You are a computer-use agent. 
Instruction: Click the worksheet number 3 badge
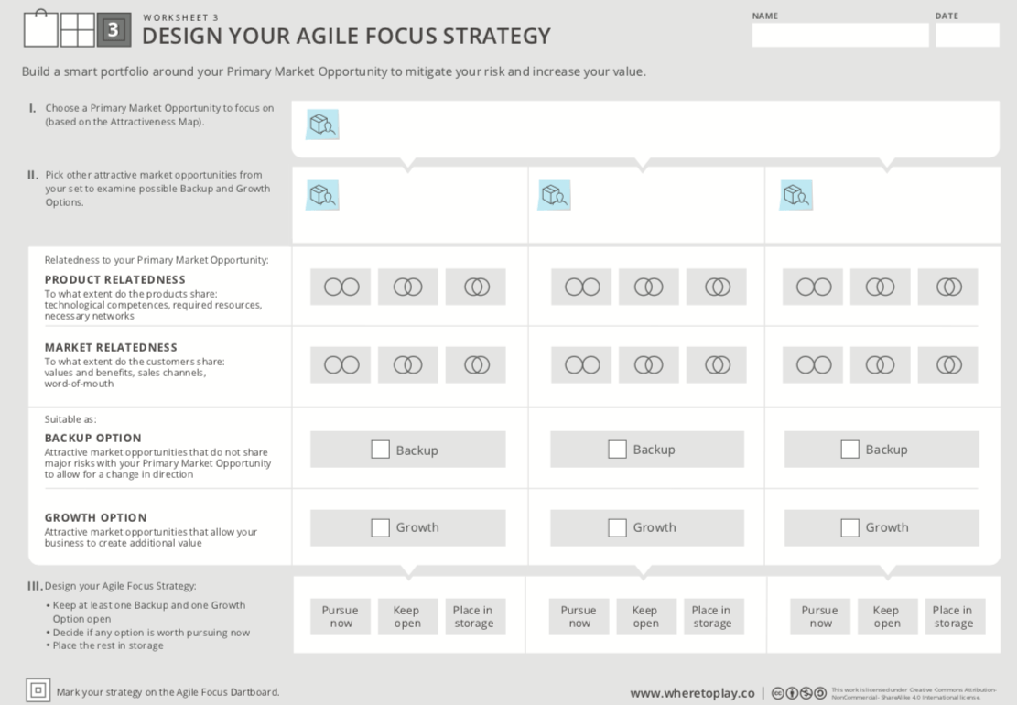pyautogui.click(x=114, y=30)
